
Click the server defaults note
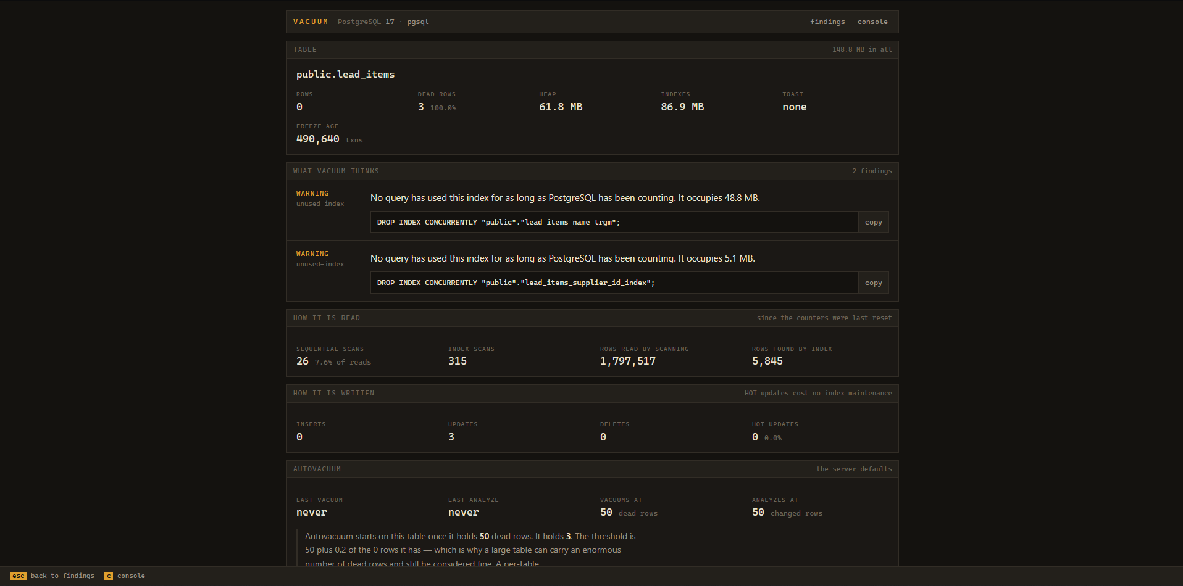[854, 469]
